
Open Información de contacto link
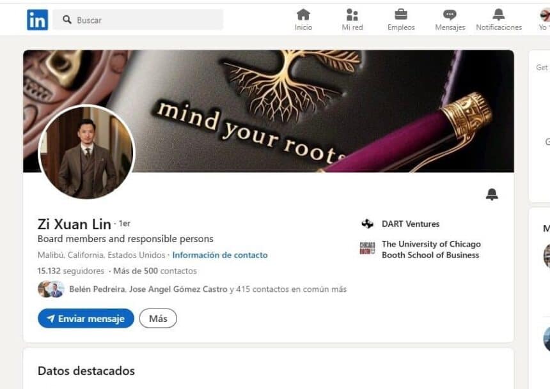click(220, 255)
